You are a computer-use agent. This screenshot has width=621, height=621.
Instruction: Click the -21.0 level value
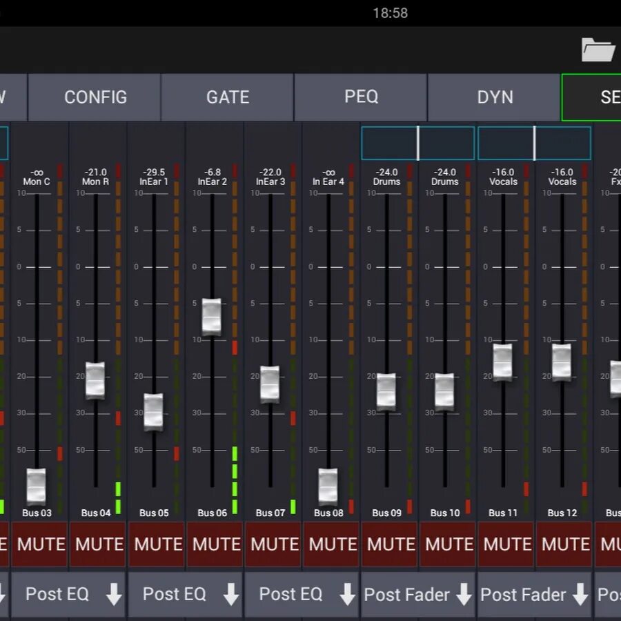(95, 172)
